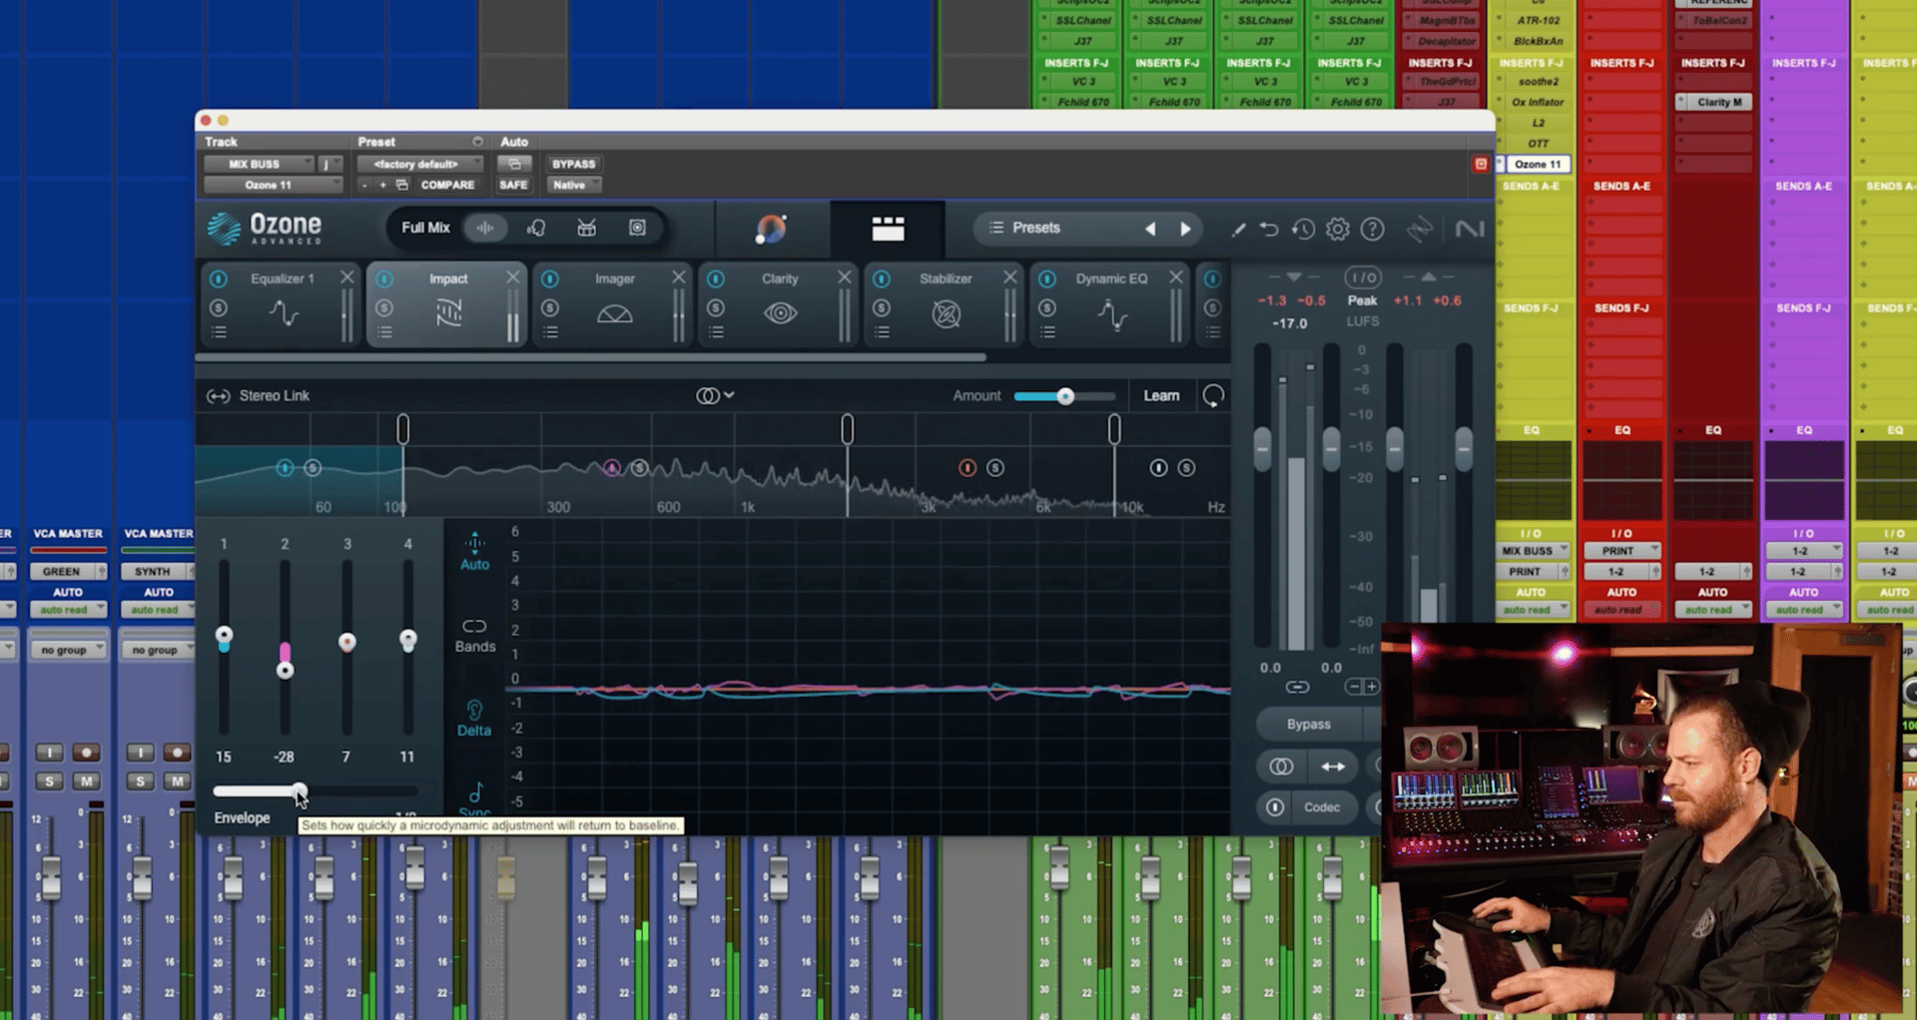Screen dimensions: 1917x1020
Task: Click the Bands link option
Action: click(x=475, y=635)
